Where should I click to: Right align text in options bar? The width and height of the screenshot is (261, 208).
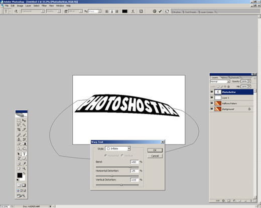[117, 11]
